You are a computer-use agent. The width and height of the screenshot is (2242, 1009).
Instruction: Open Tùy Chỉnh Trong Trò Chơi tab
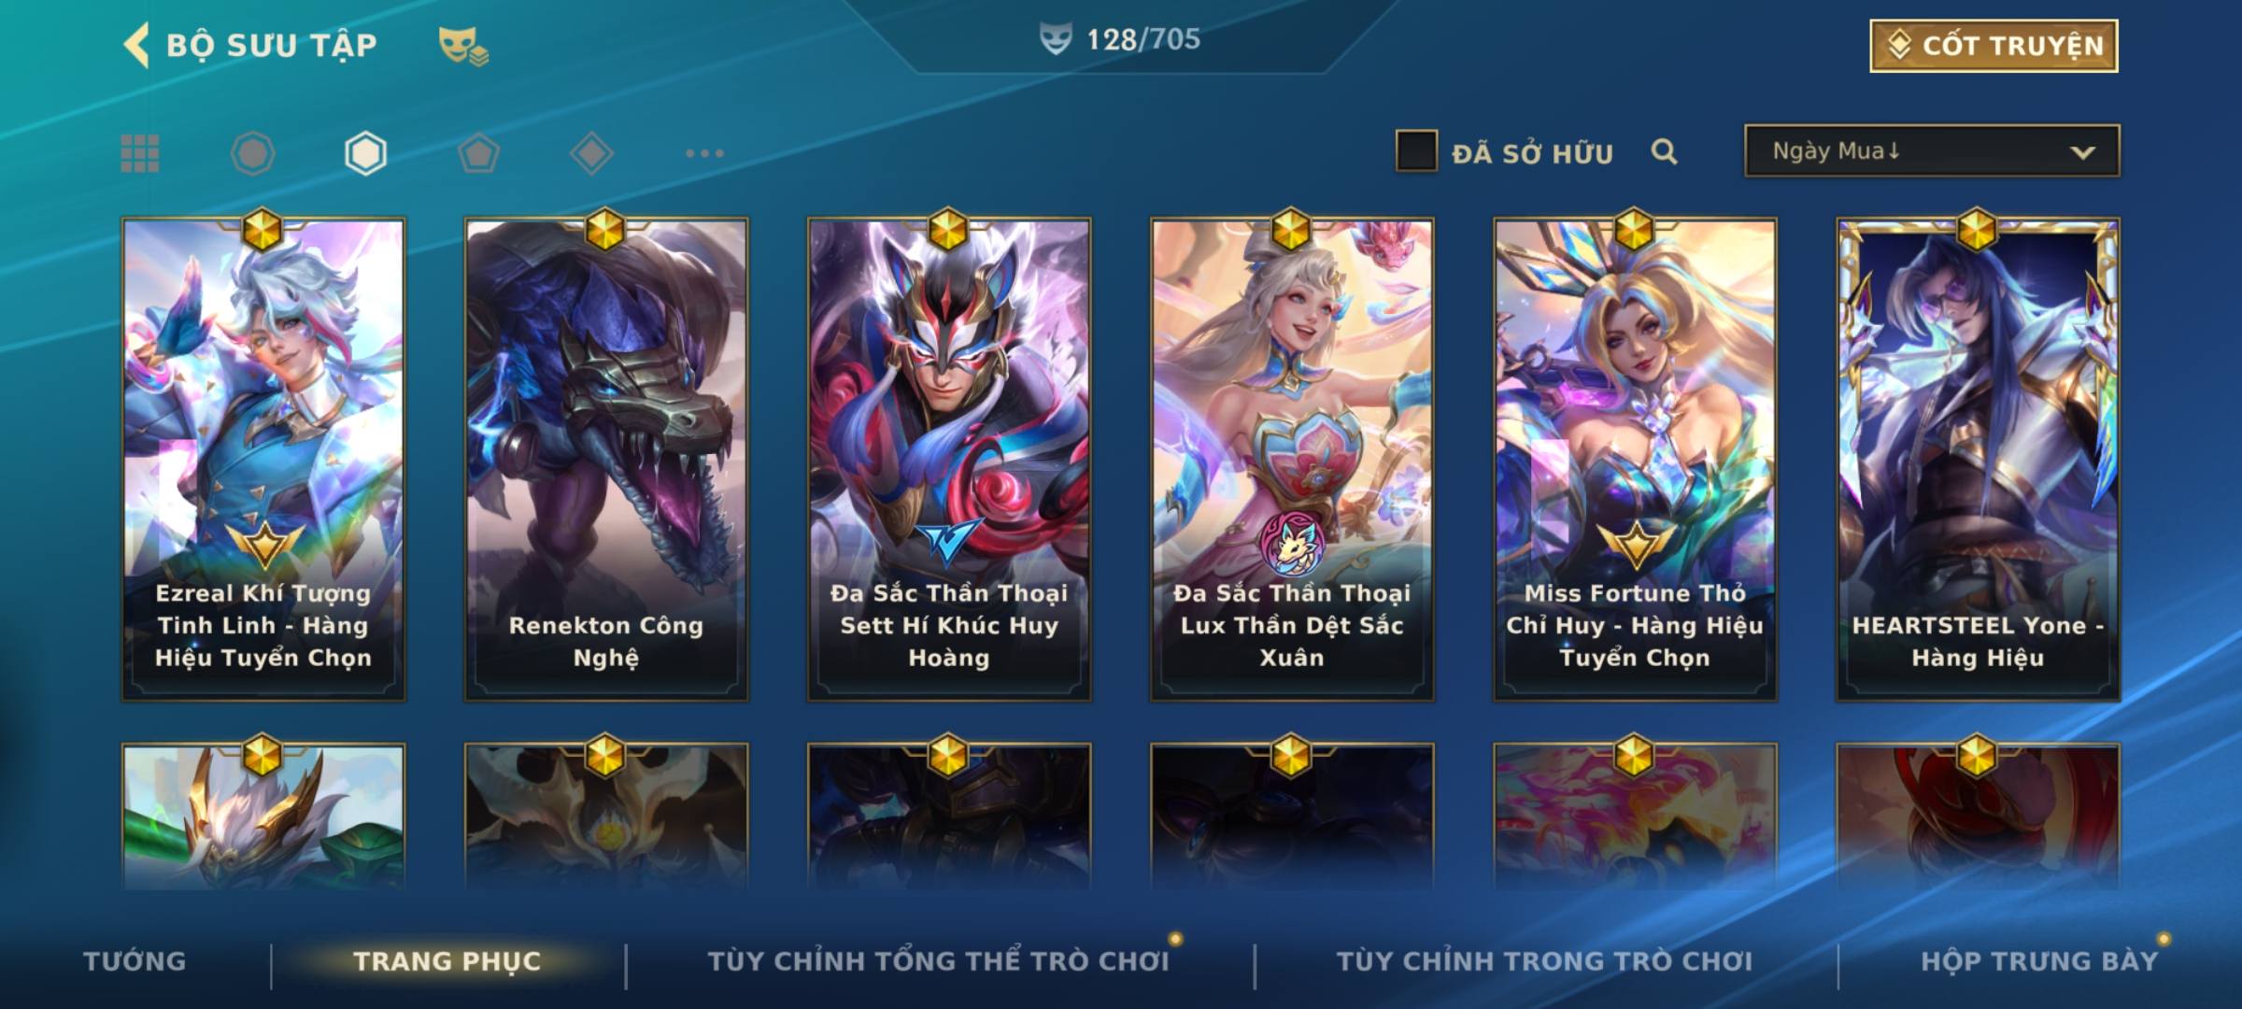pyautogui.click(x=1544, y=961)
